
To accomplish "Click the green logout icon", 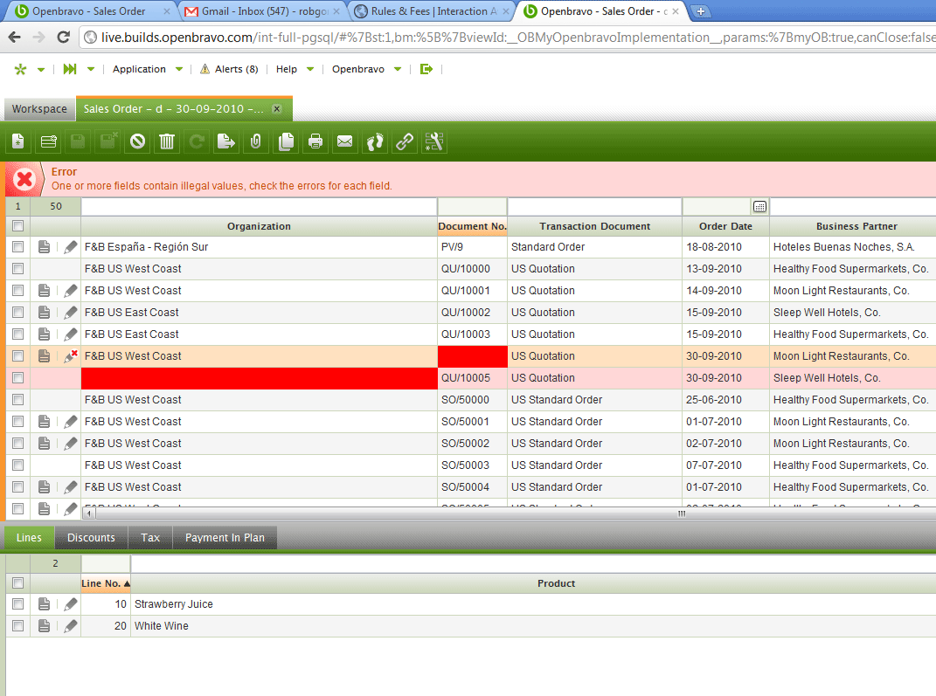I will coord(426,69).
